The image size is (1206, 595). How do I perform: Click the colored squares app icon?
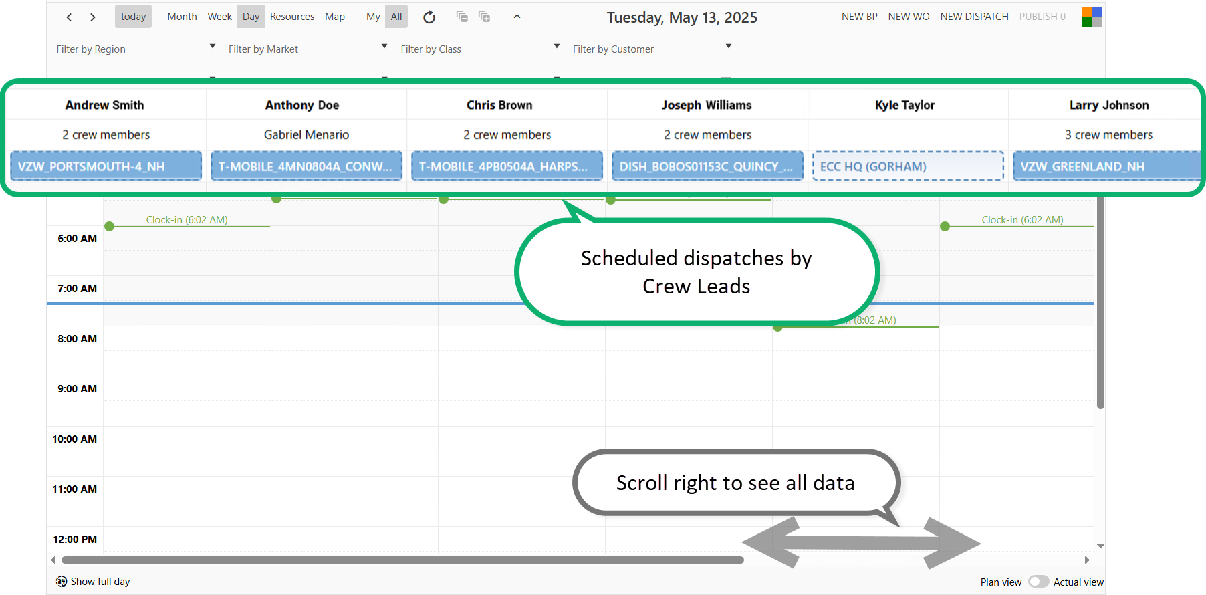1091,17
